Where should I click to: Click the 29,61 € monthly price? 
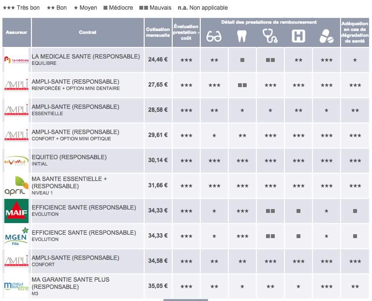point(158,135)
